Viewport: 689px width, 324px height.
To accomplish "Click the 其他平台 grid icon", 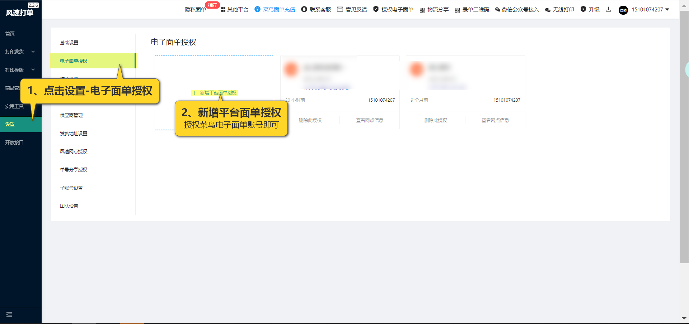I will 223,10.
